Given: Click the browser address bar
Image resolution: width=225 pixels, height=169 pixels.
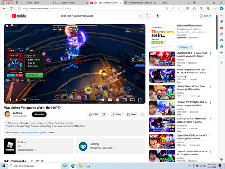Looking at the screenshot, I should click(93, 9).
